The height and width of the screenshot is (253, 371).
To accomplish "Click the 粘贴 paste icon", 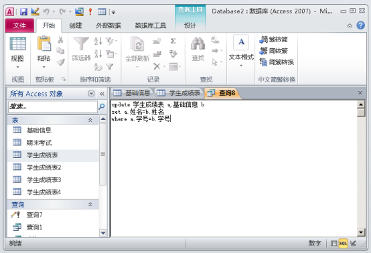I will point(44,44).
